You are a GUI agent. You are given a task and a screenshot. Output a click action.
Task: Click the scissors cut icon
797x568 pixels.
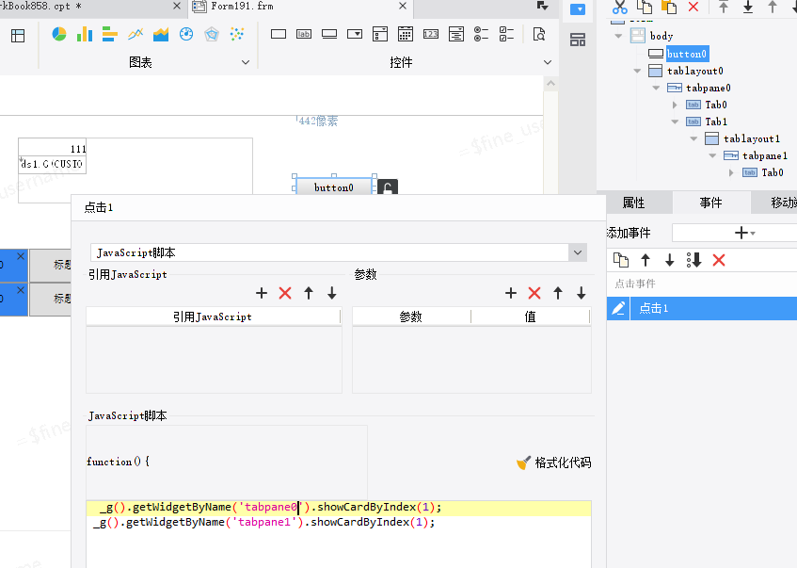[x=619, y=8]
